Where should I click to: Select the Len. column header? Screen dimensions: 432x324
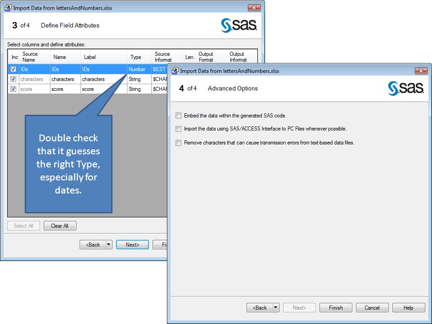coord(189,57)
